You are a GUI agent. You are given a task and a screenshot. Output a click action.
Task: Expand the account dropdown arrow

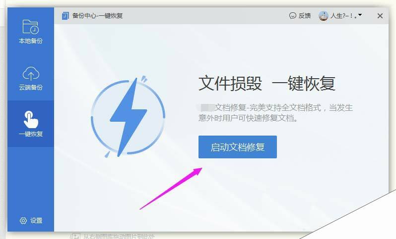click(x=360, y=15)
